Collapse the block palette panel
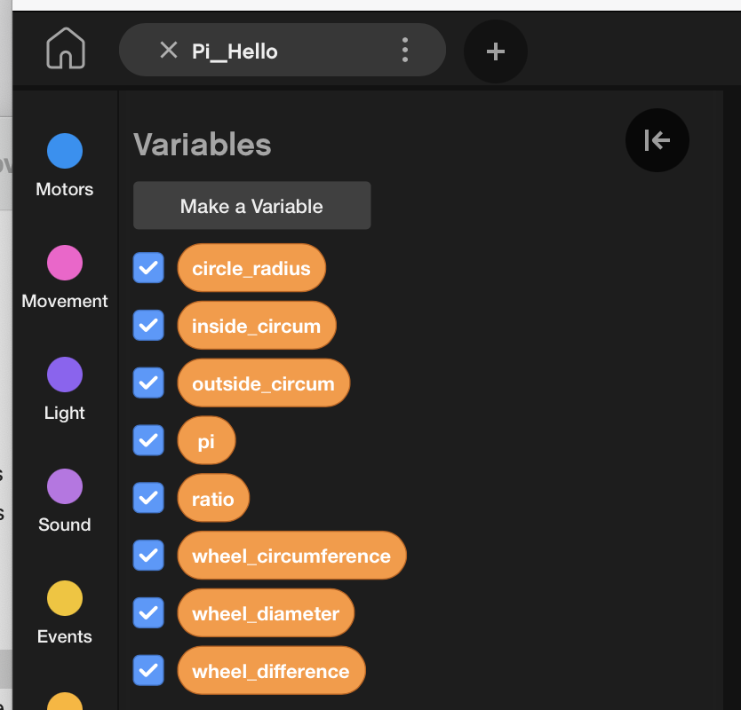741x710 pixels. pyautogui.click(x=657, y=139)
